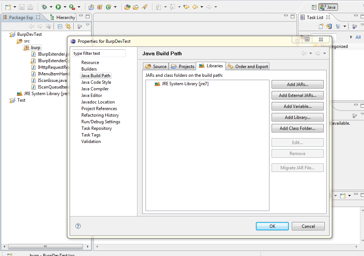
Task: Click the Add Class Folder... button
Action: [x=298, y=128]
